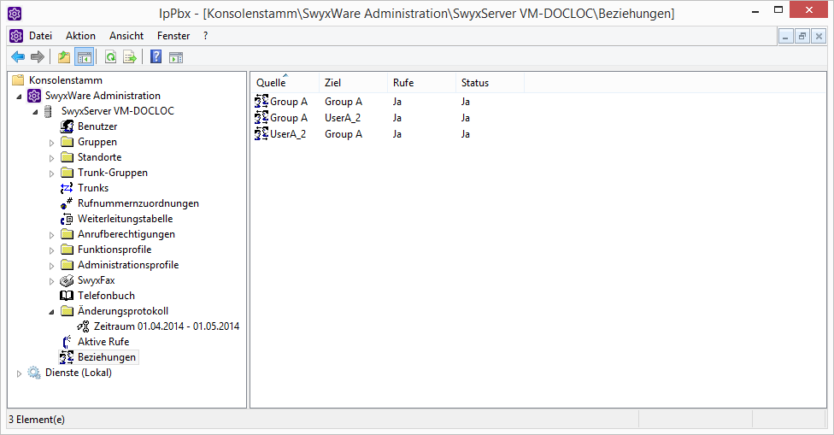Expand the Dienste (Lokal) node
The image size is (834, 435).
(21, 373)
